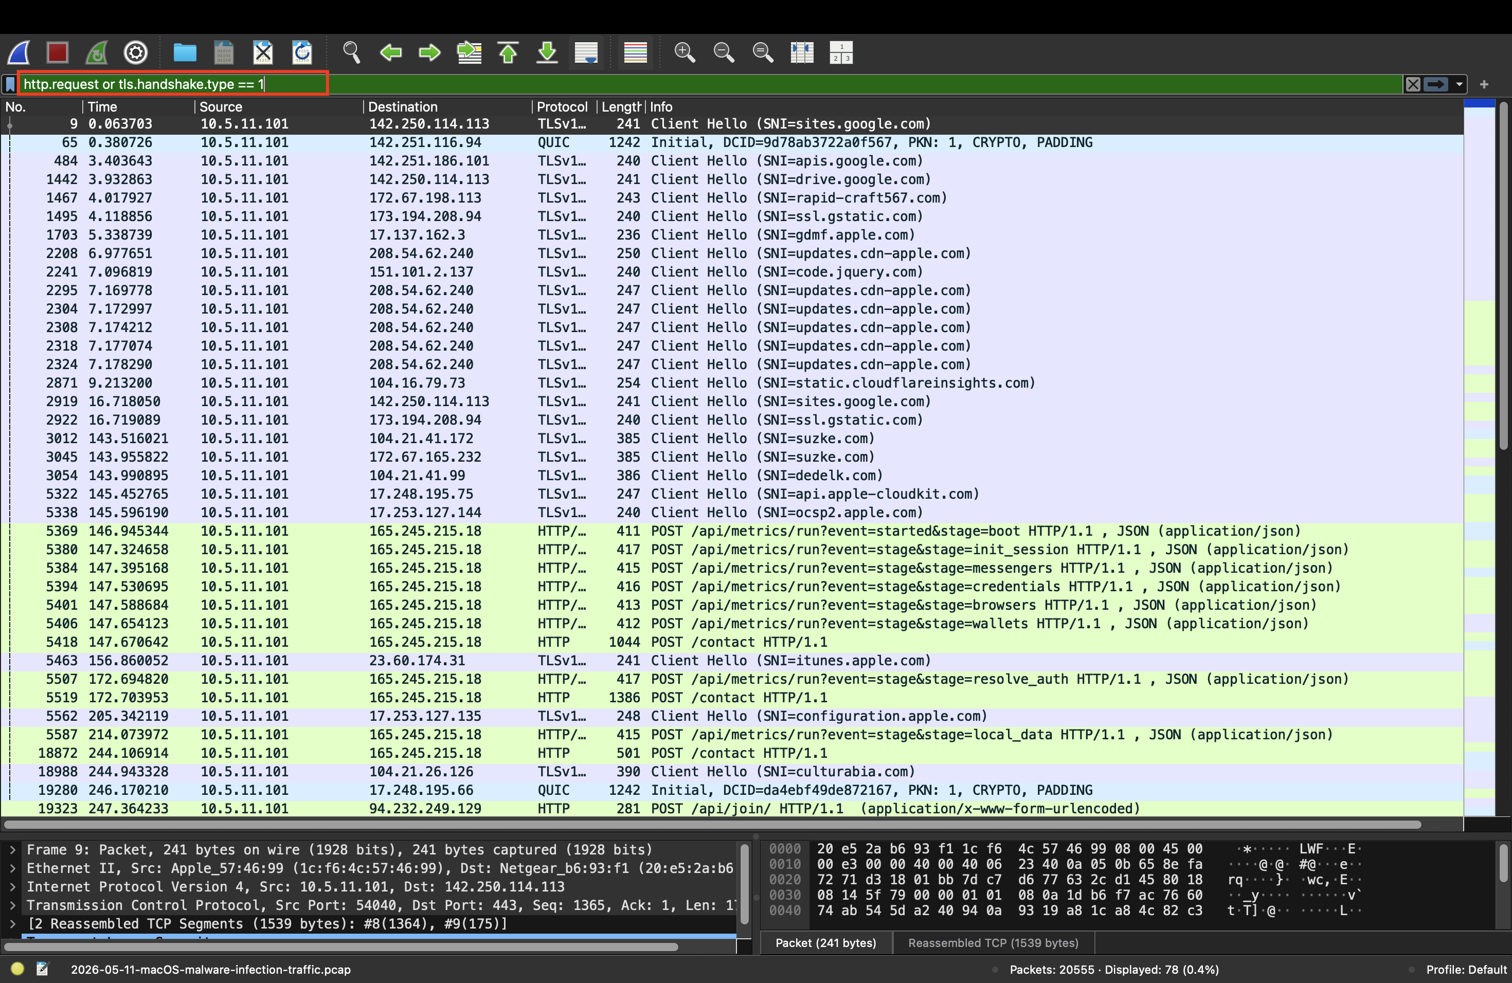Expand Internet Protocol Version 4 row
This screenshot has width=1512, height=983.
12,886
